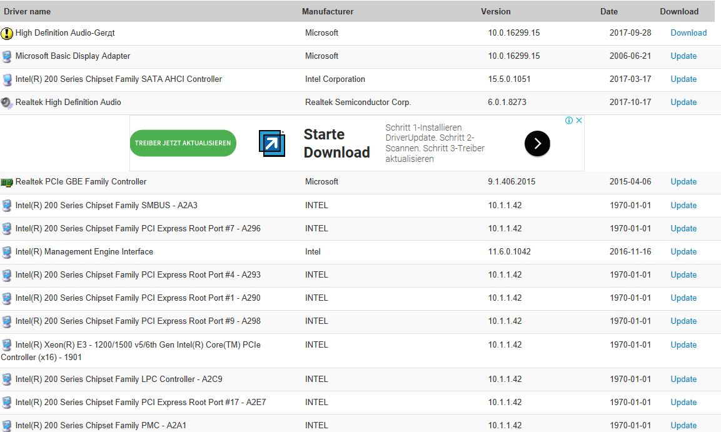Image resolution: width=721 pixels, height=432 pixels.
Task: Click the device icon for Microsoft Basic Display Adapter
Action: pyautogui.click(x=7, y=56)
